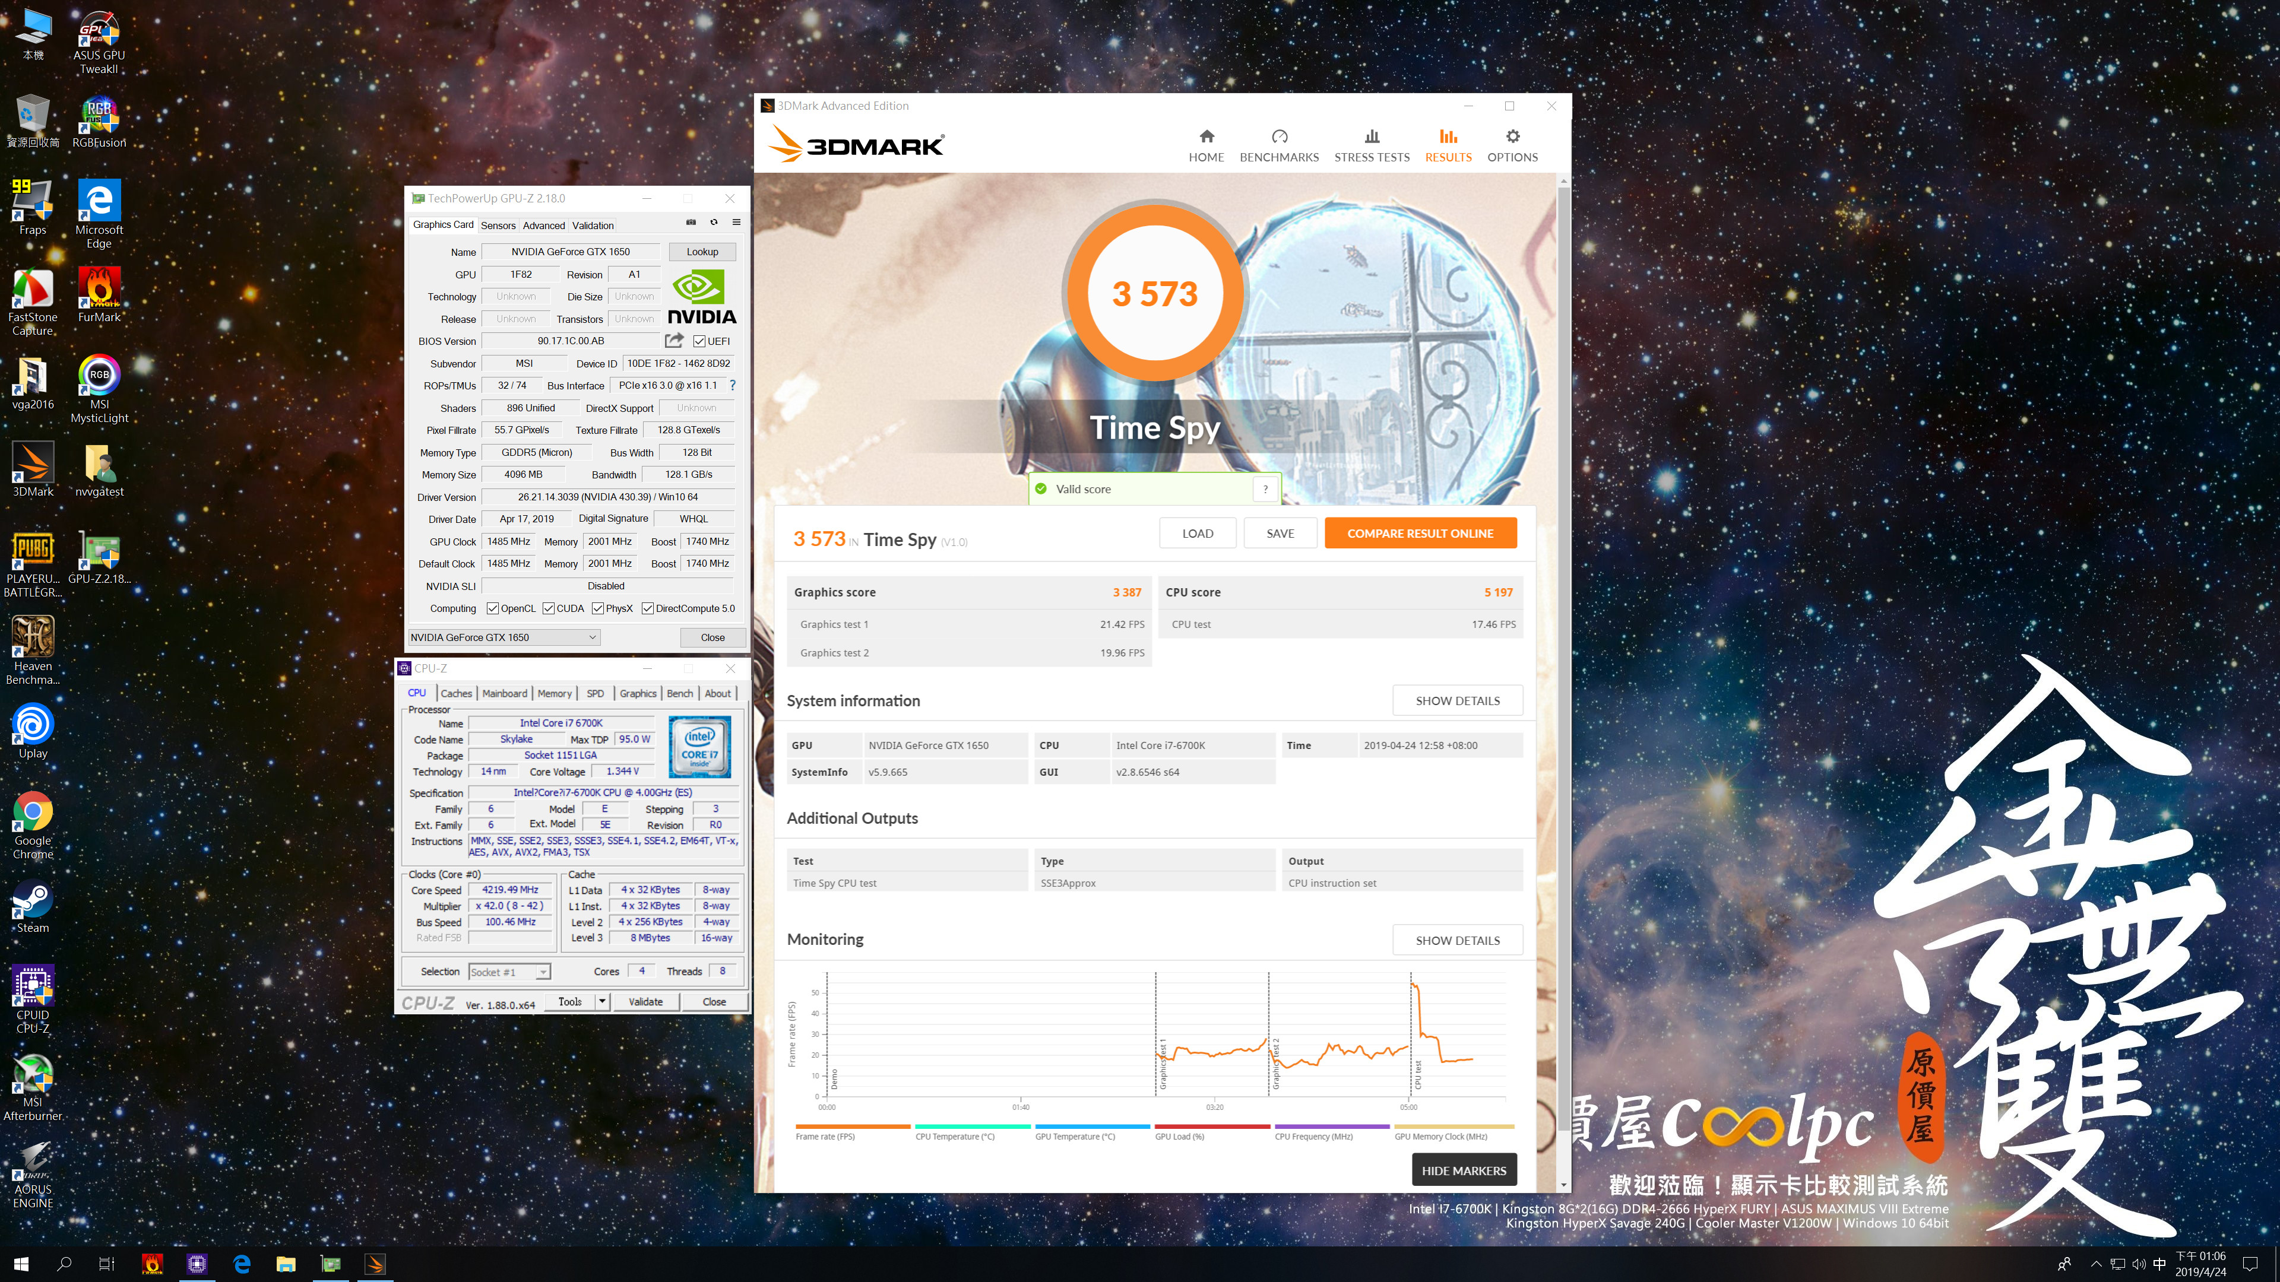Toggle the OpenCL checkbox

(493, 609)
